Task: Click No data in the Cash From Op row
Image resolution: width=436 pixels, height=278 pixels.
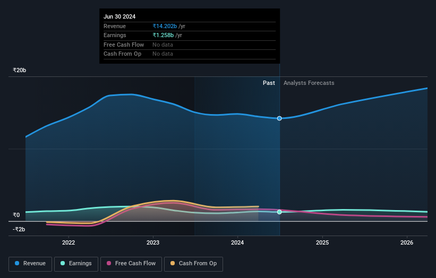Action: 163,54
